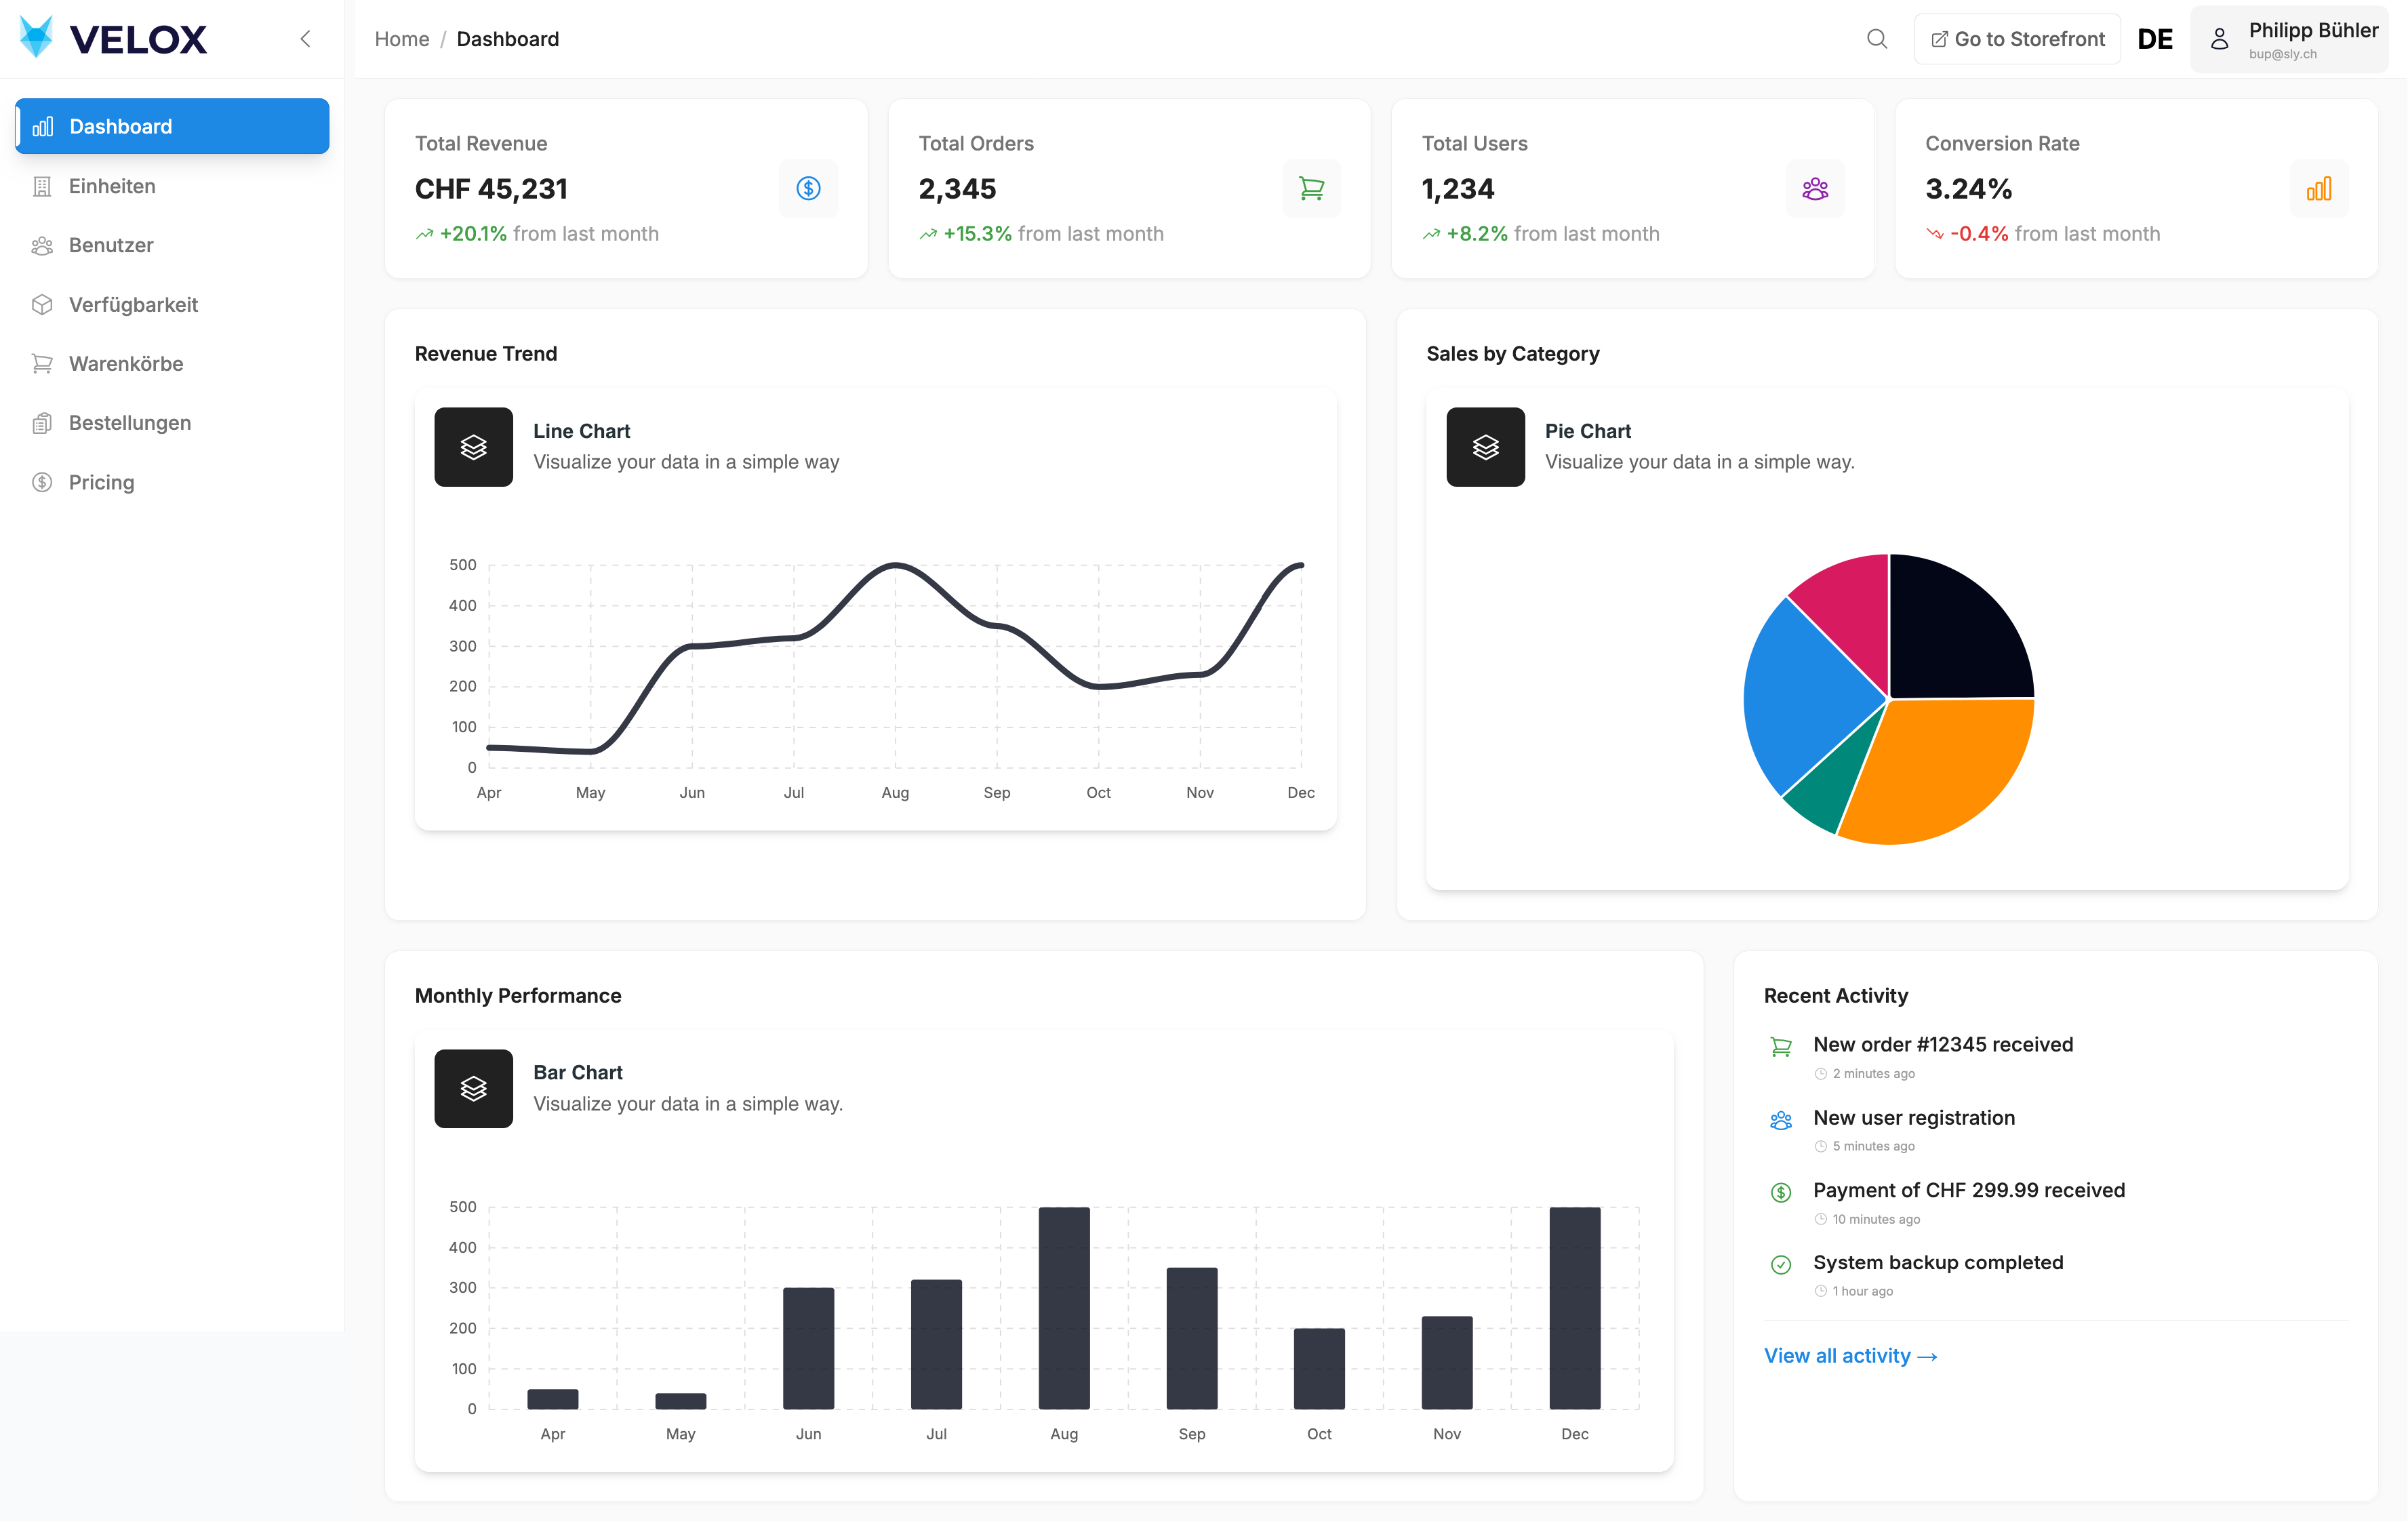
Task: Click the Home breadcrumb link
Action: 401,39
